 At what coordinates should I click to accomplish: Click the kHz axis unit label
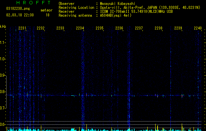click(x=3, y=27)
